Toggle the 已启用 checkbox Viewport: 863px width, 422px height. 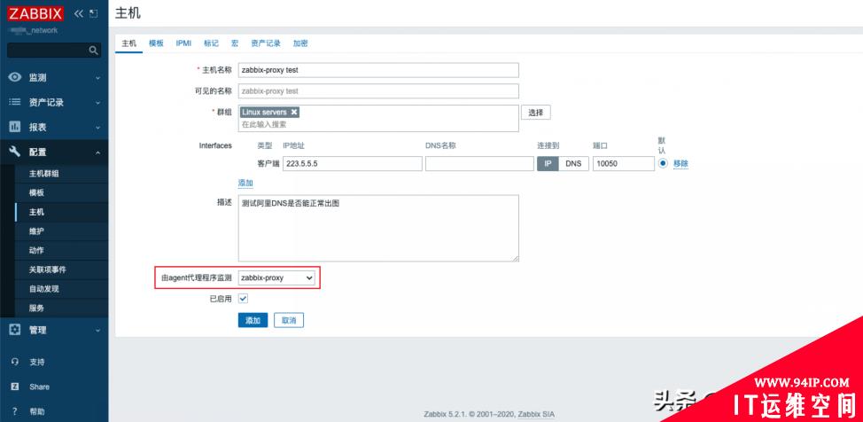coord(244,298)
